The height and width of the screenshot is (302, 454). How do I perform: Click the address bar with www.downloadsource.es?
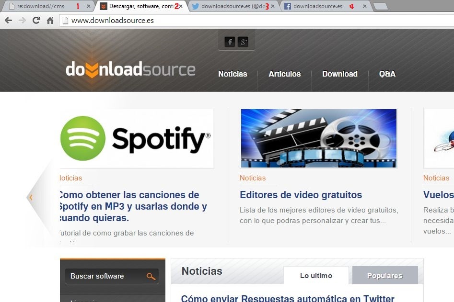[x=256, y=20]
